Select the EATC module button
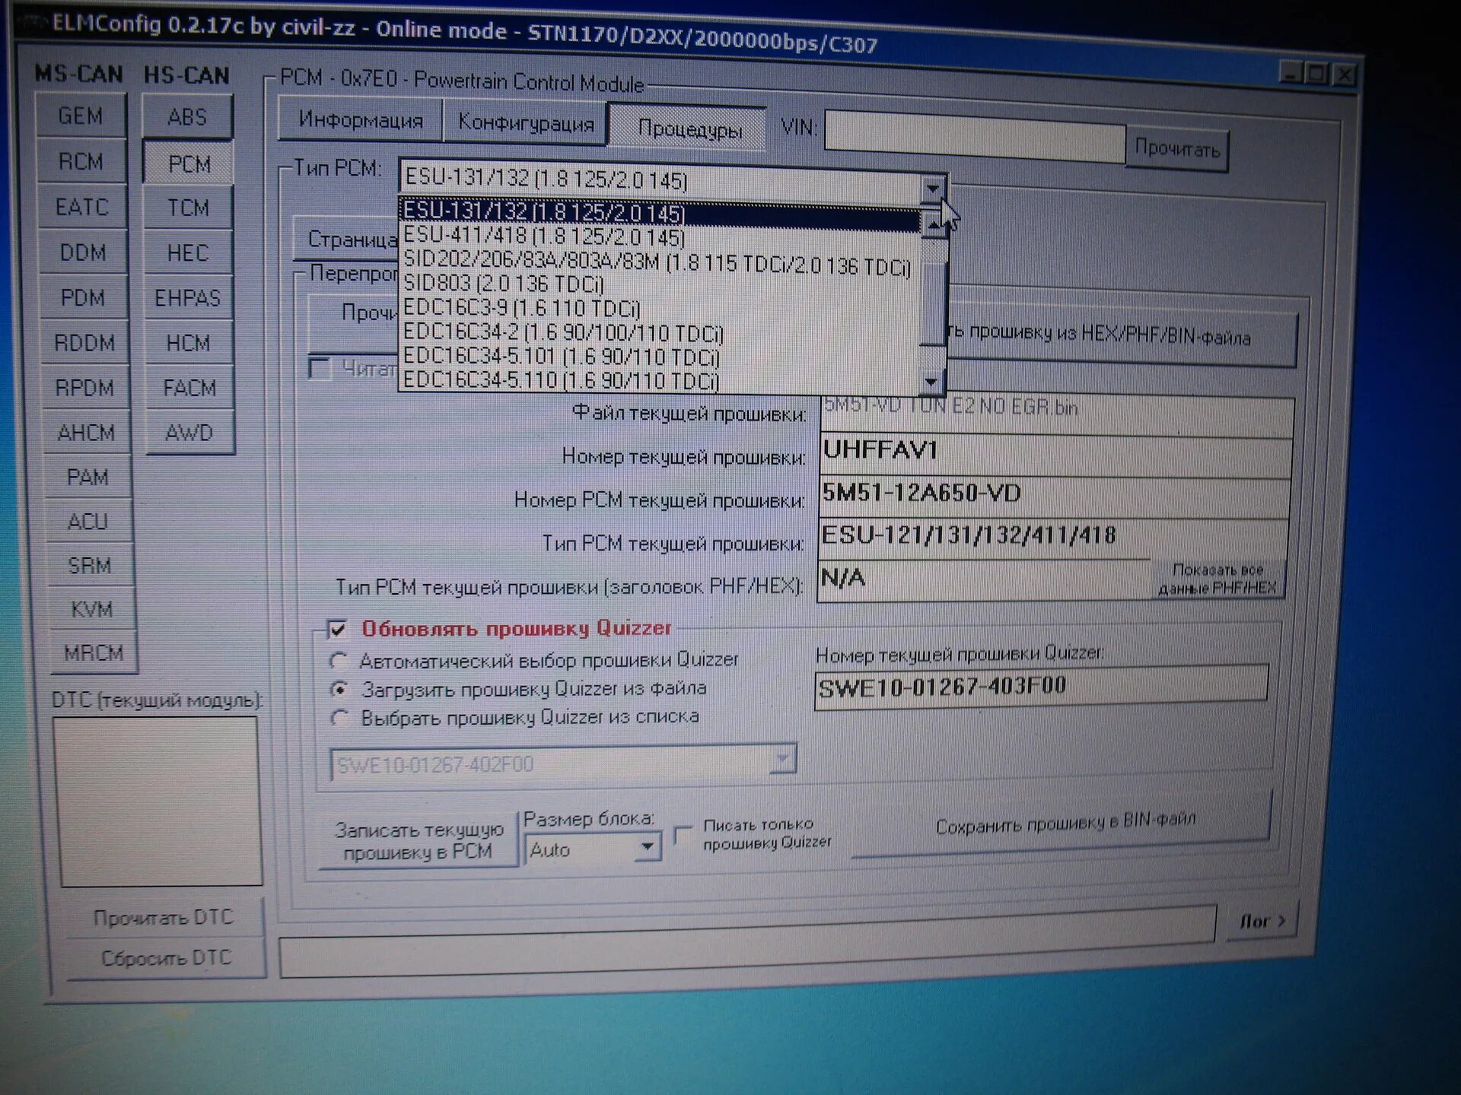The width and height of the screenshot is (1461, 1095). point(82,207)
